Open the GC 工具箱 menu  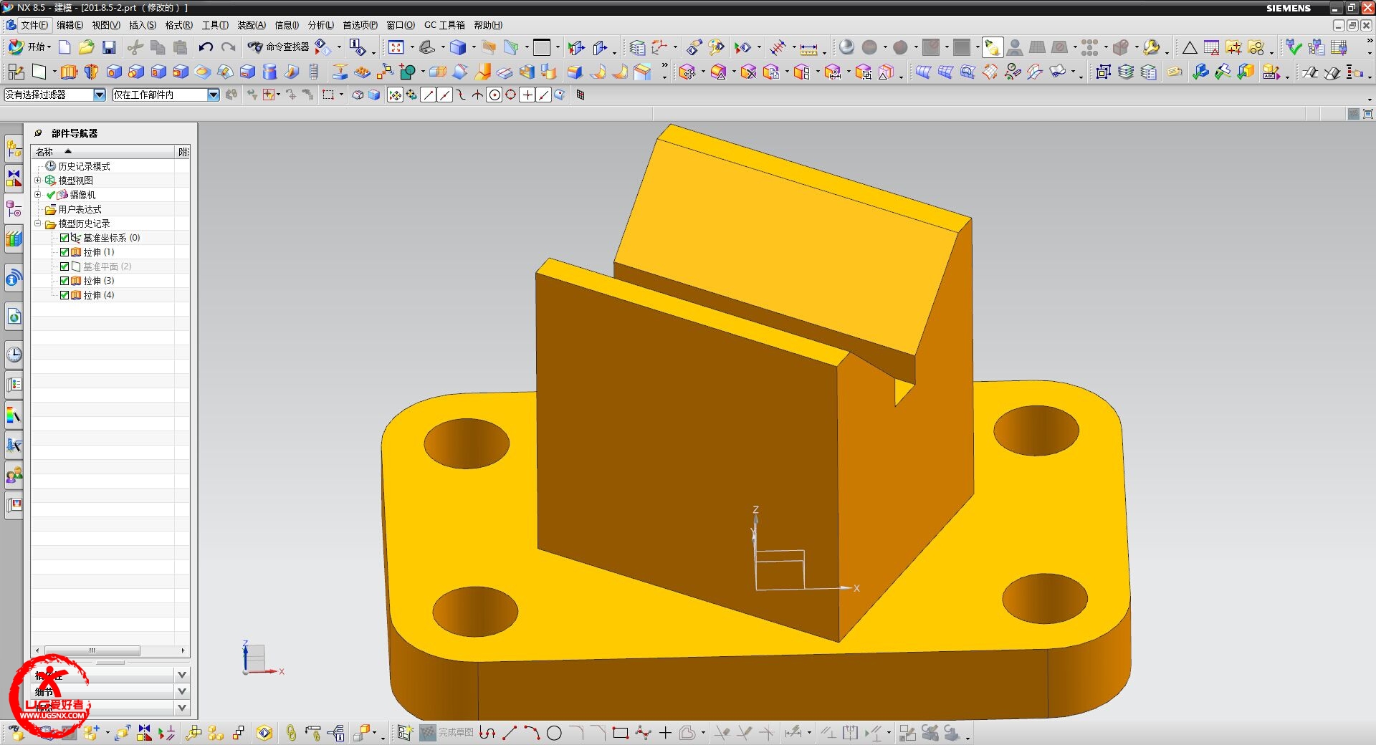444,25
